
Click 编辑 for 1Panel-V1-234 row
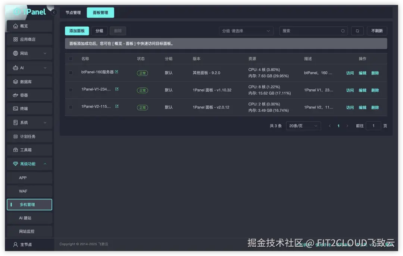tap(362, 90)
